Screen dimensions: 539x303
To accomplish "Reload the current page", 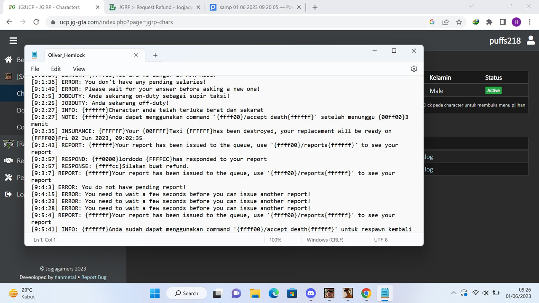I will [36, 22].
